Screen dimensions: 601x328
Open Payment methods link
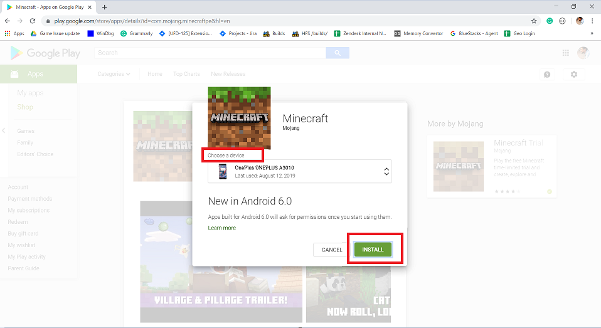pyautogui.click(x=30, y=198)
